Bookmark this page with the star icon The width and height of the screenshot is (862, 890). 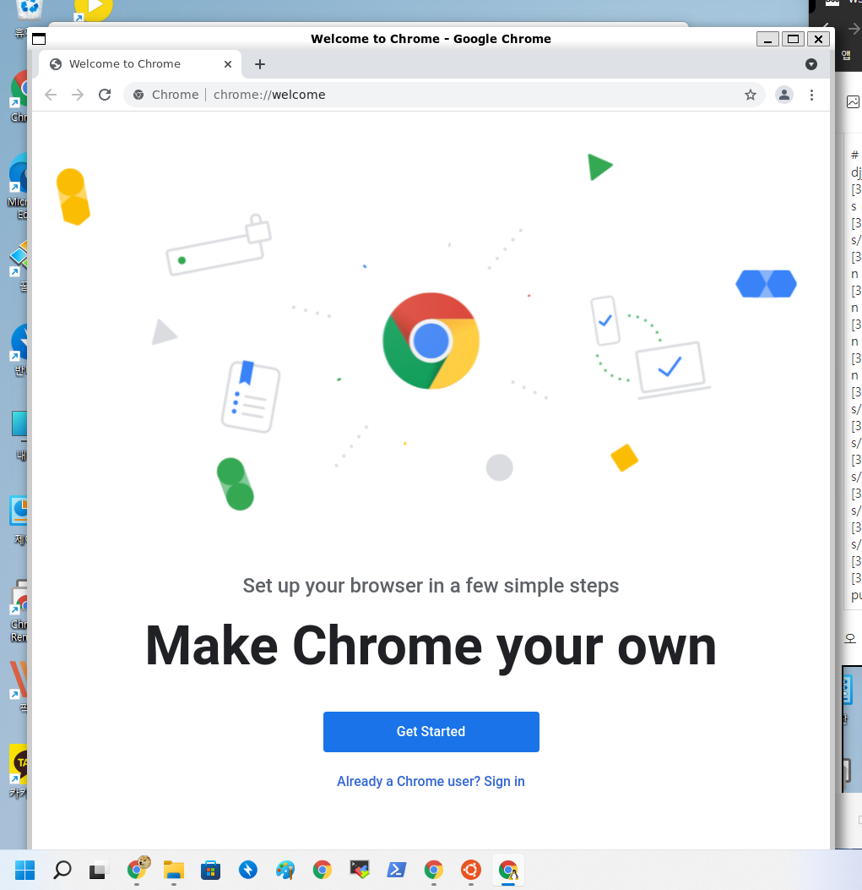[x=751, y=95]
